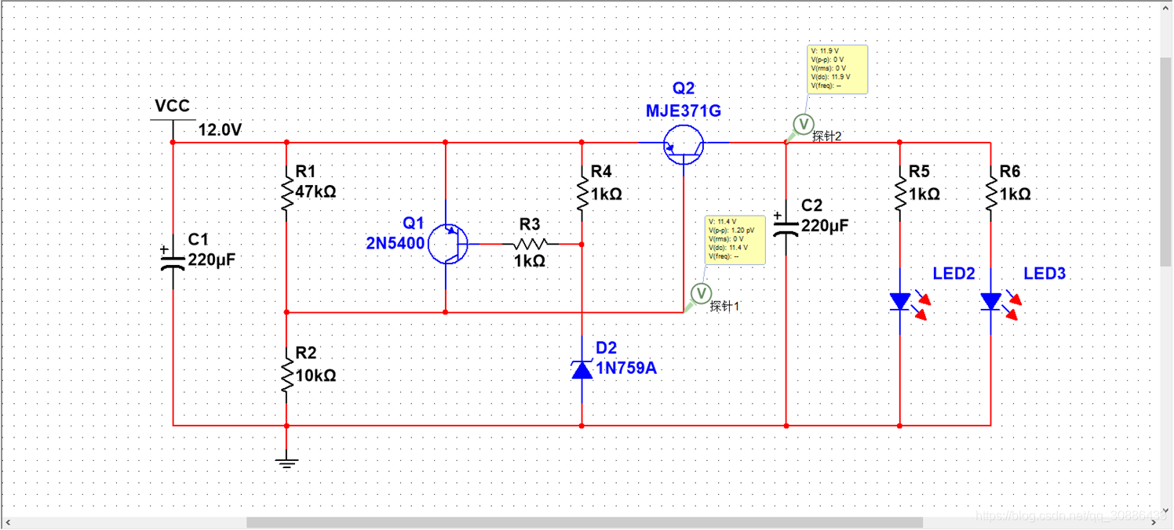The image size is (1174, 530).
Task: Click the '探针2' probe name label
Action: pos(827,136)
